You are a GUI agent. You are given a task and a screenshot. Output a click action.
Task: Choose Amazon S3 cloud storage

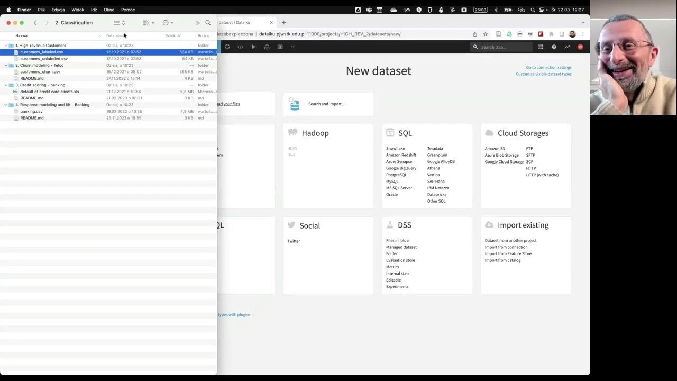(495, 149)
